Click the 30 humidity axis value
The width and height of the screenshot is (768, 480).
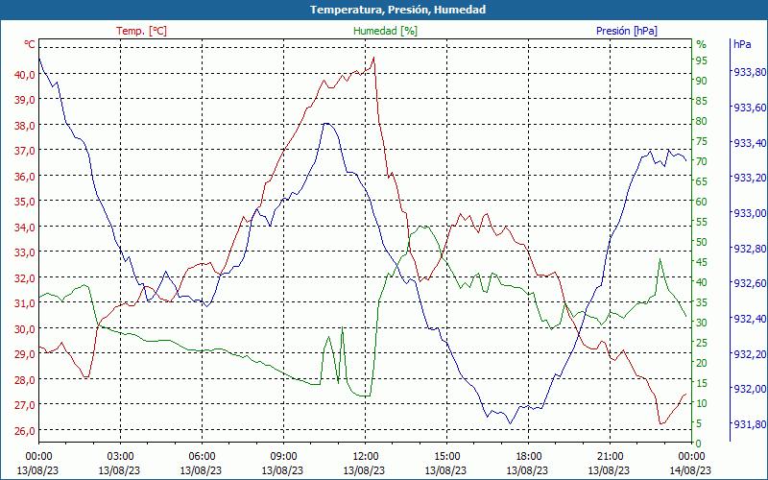tap(702, 323)
